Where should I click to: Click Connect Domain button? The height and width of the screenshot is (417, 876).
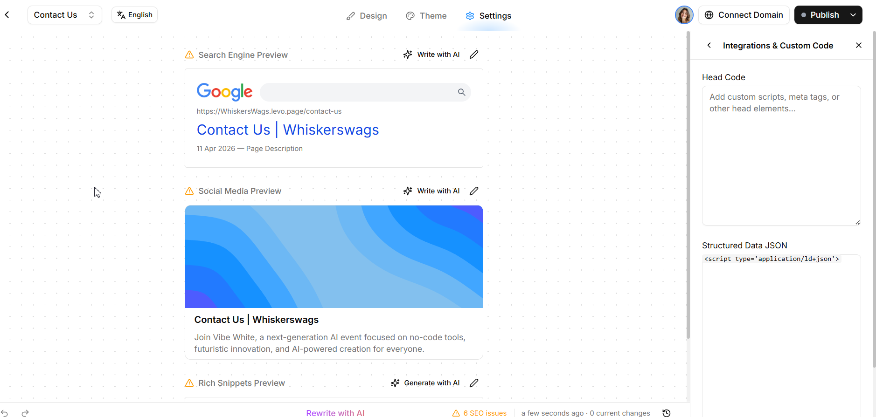744,15
